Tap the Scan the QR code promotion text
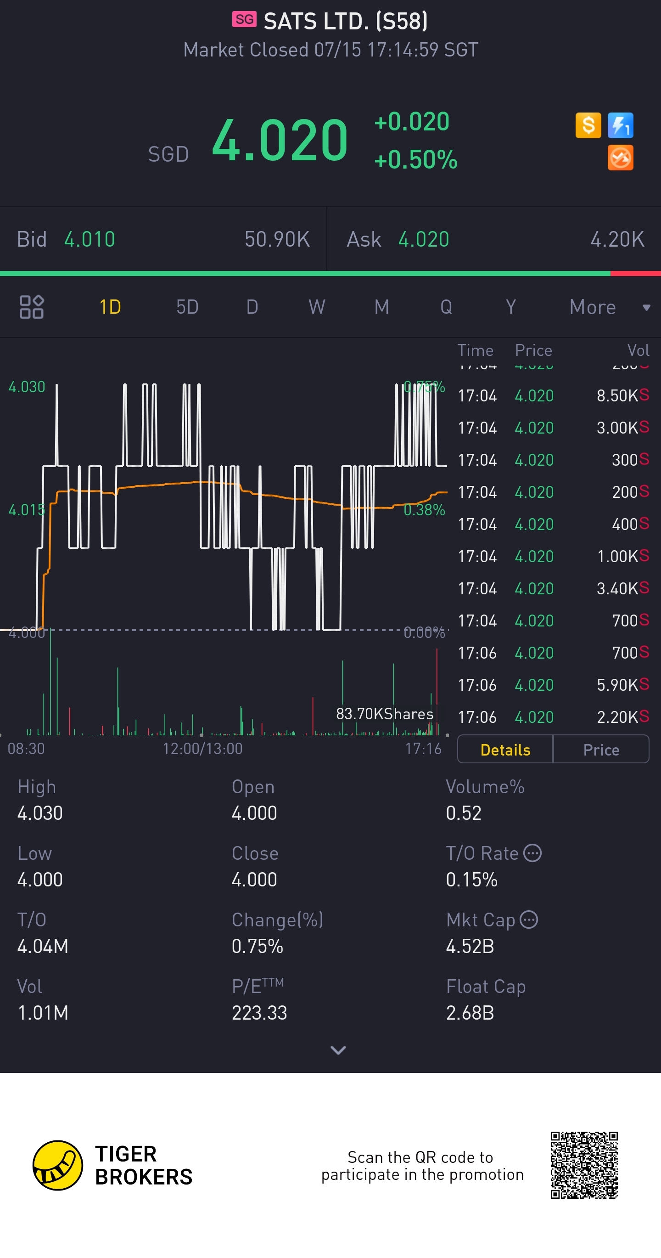 click(422, 1166)
